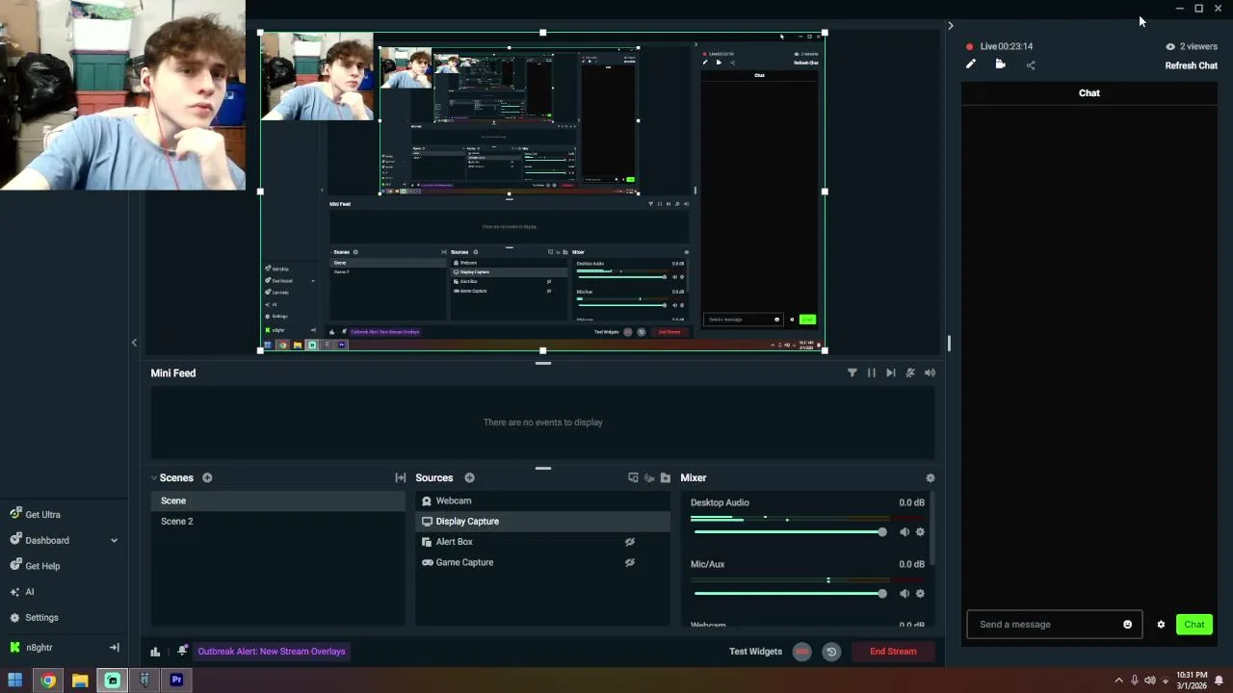
Task: Open Outbreak Alert: New Stream Overlays banner
Action: (x=271, y=652)
